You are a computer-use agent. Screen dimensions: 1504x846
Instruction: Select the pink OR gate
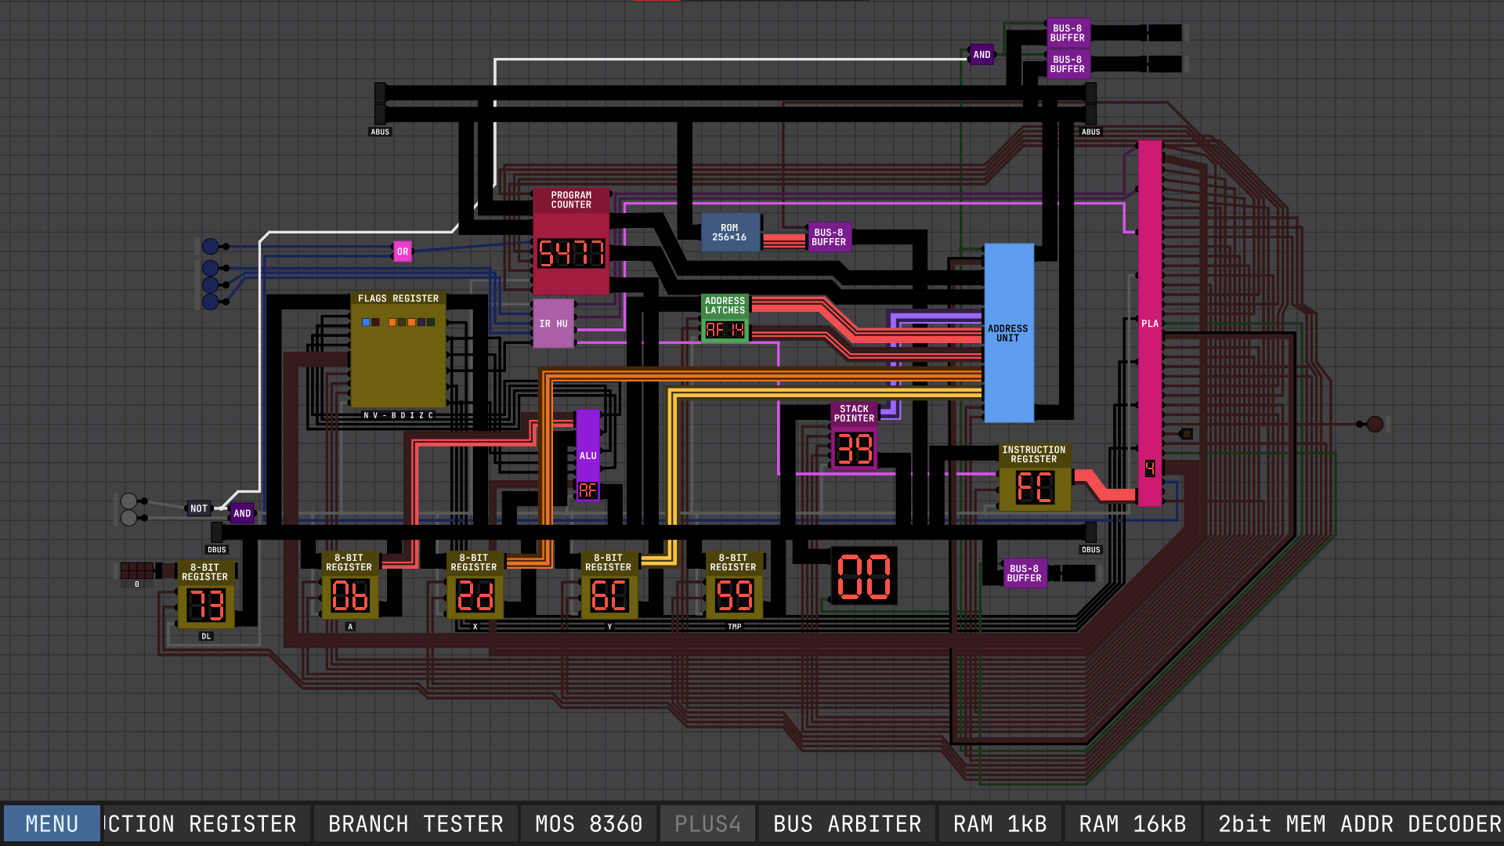point(402,251)
